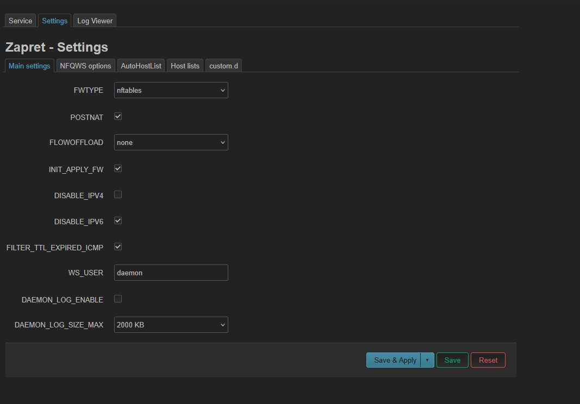Screen dimensions: 580x404
Task: Click the green Save button
Action: (452, 360)
